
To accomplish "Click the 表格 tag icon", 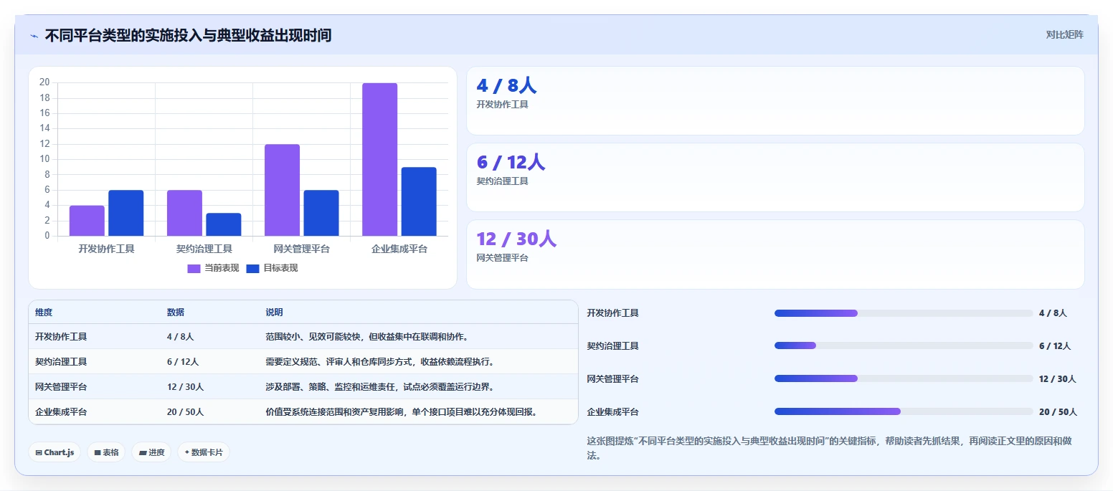I will [x=98, y=453].
